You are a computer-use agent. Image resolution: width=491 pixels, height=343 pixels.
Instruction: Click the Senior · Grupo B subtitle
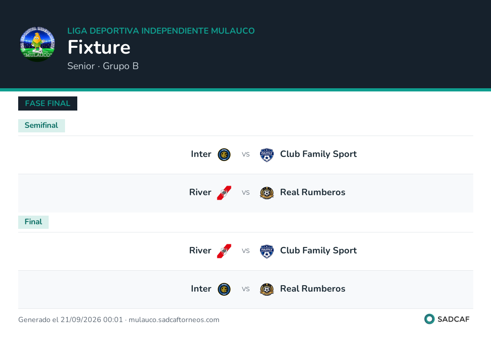point(103,66)
